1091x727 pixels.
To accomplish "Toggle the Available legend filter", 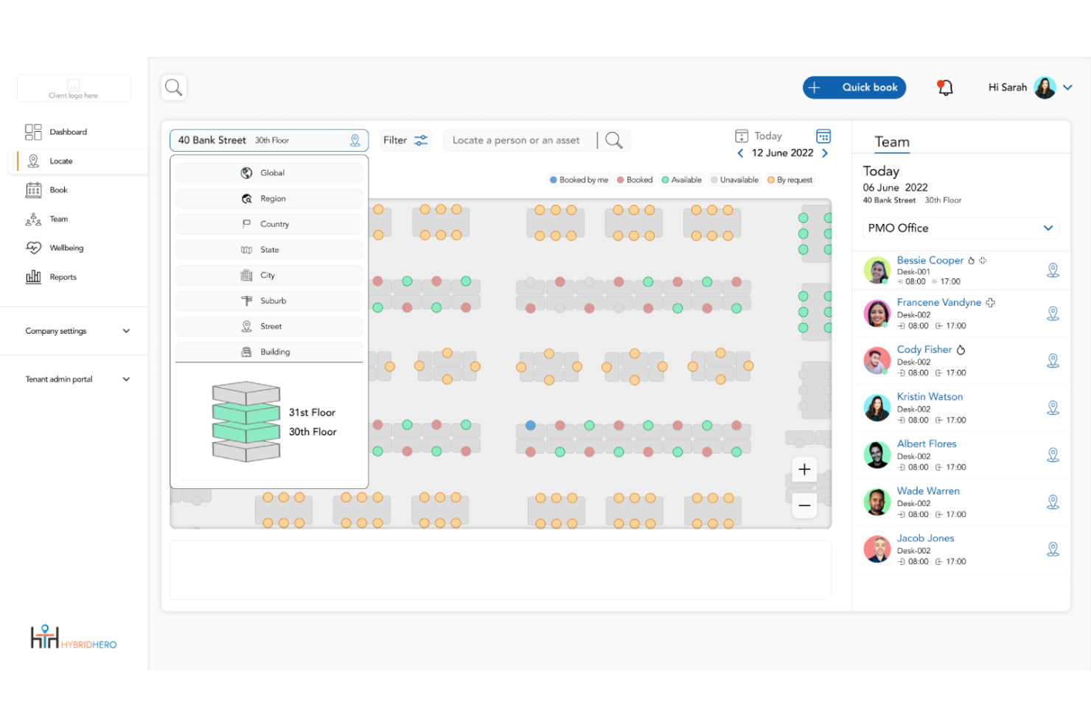I will click(681, 179).
